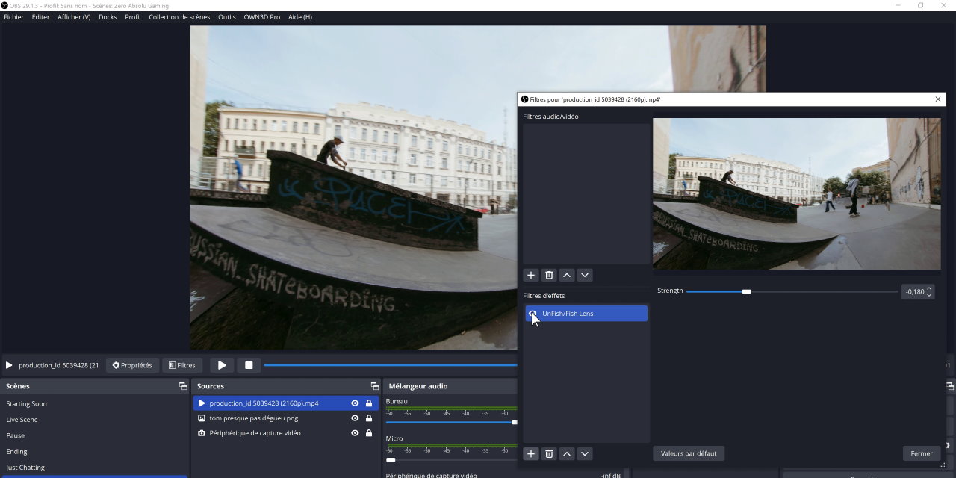Add a new audio/video filter with plus button
Image resolution: width=956 pixels, height=478 pixels.
click(x=531, y=275)
